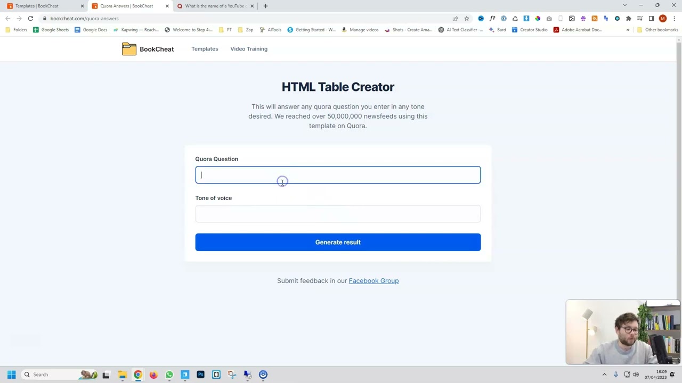Open Chrome's three-dot menu
The image size is (682, 383).
point(674,19)
